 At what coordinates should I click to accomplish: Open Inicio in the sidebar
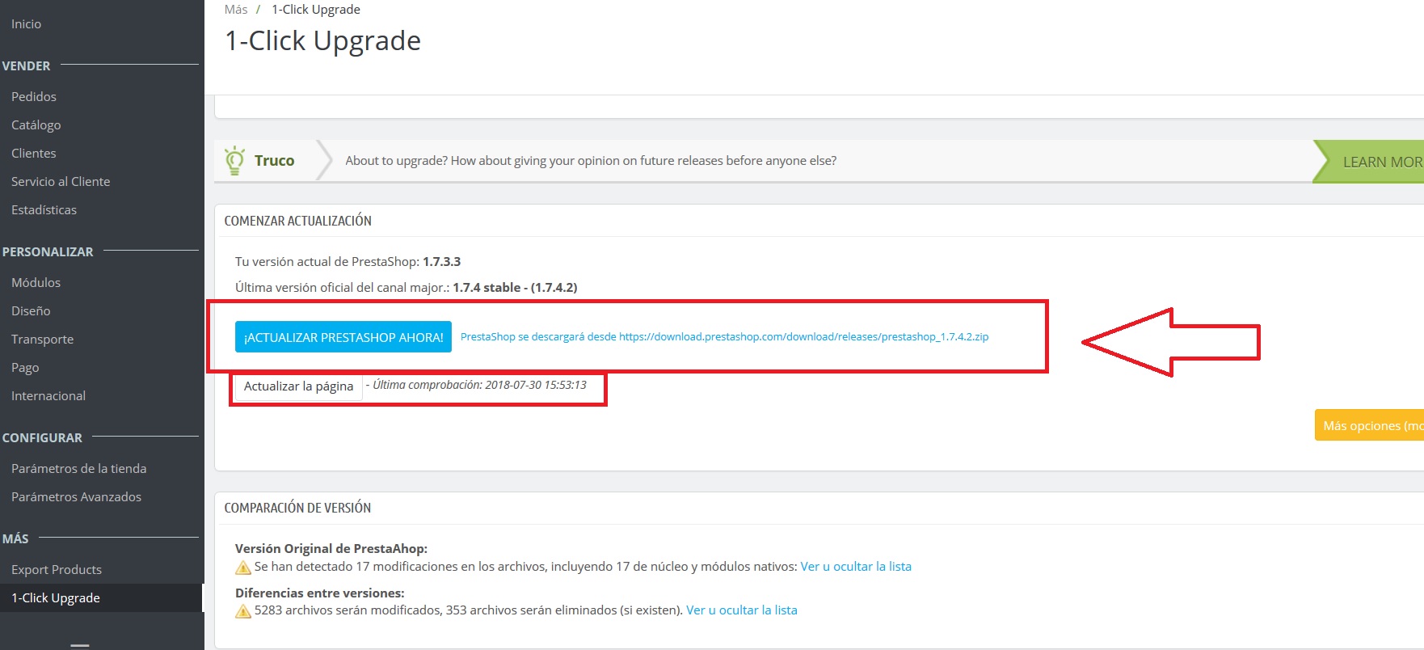coord(26,24)
